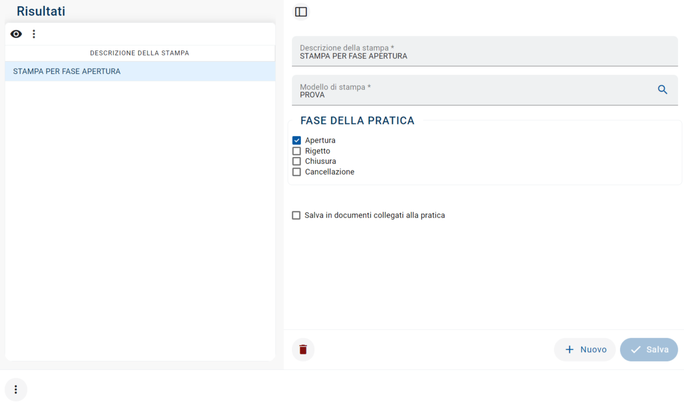684x405 pixels.
Task: Toggle the side panel layout icon
Action: pos(301,12)
